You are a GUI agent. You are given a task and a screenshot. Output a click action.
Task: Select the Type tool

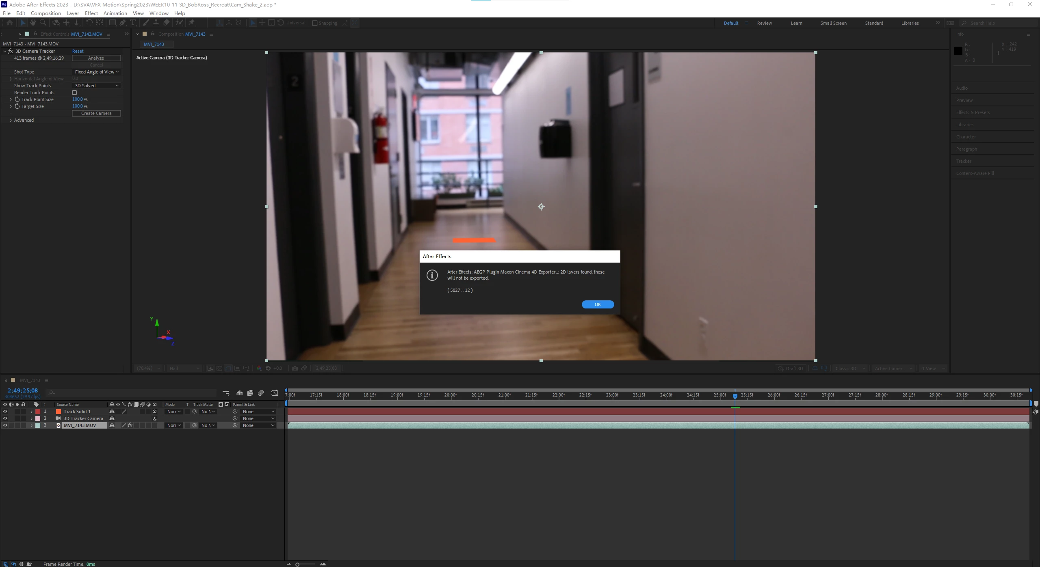pos(132,23)
